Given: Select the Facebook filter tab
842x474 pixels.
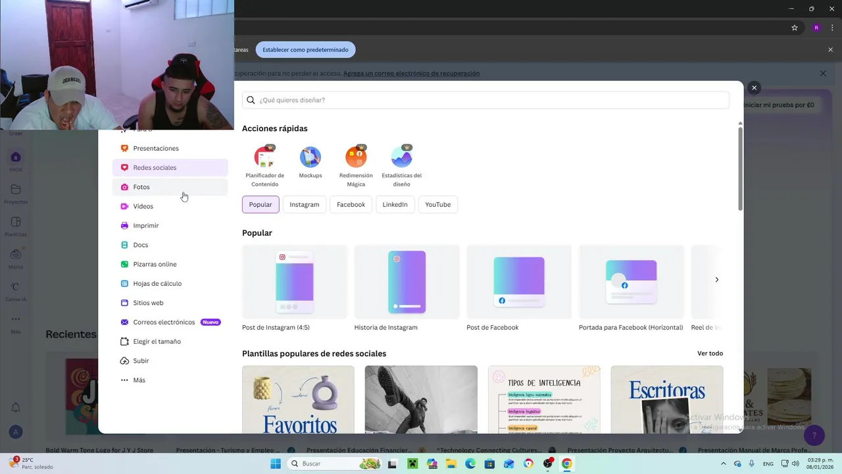Looking at the screenshot, I should point(351,205).
